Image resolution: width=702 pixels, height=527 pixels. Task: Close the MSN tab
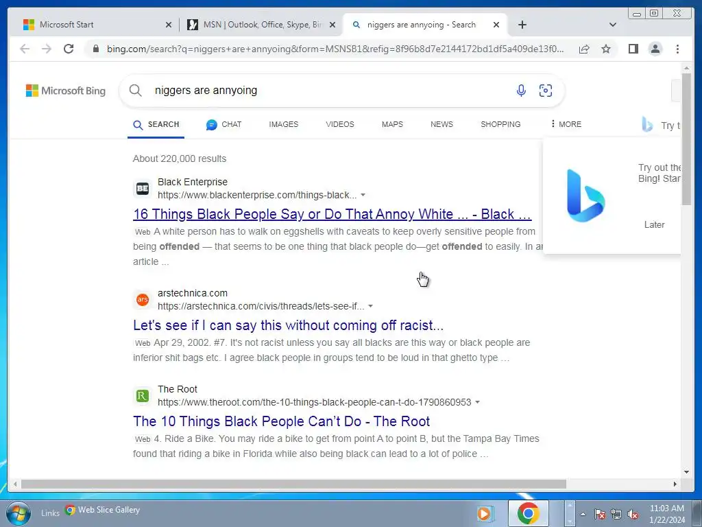[332, 25]
